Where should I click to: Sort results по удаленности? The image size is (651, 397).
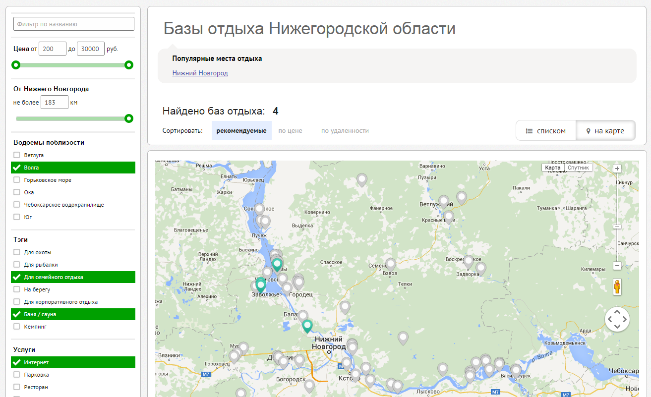pos(345,131)
